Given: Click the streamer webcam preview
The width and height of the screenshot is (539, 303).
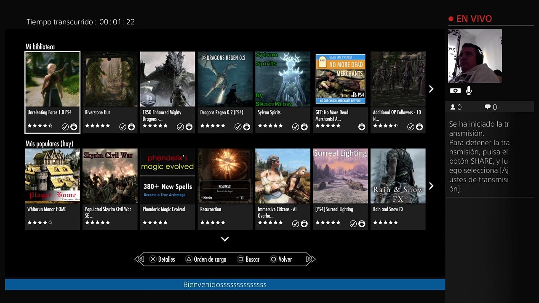Looking at the screenshot, I should pos(475,56).
